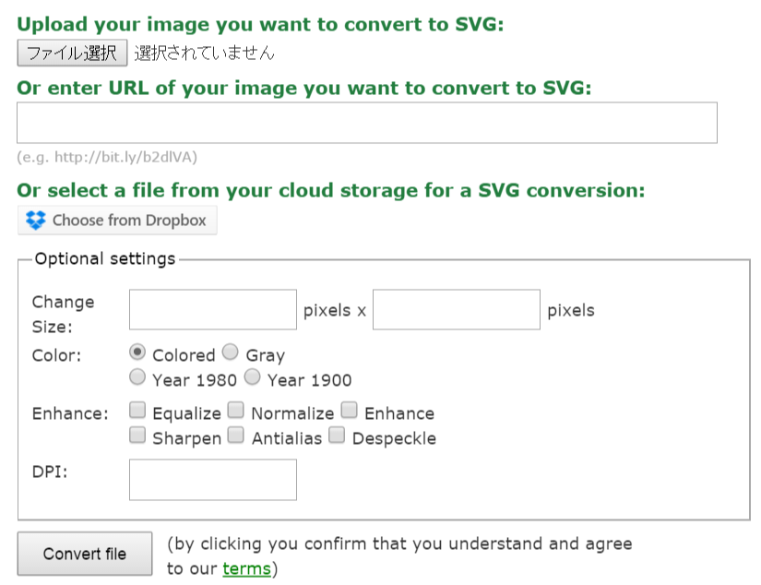The width and height of the screenshot is (761, 585).
Task: Click the image URL input field
Action: point(366,123)
